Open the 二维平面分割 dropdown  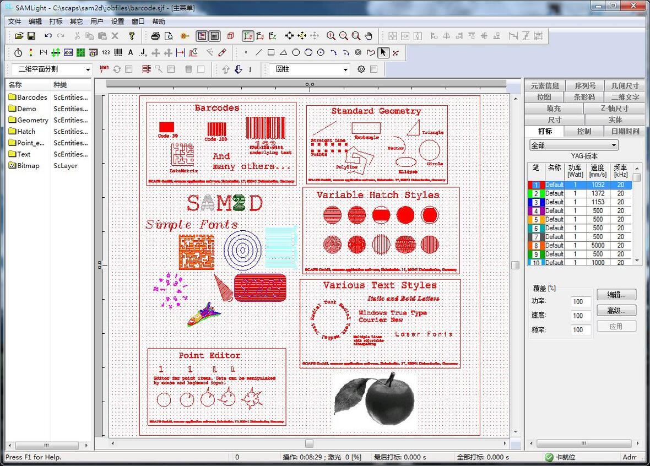[x=51, y=69]
